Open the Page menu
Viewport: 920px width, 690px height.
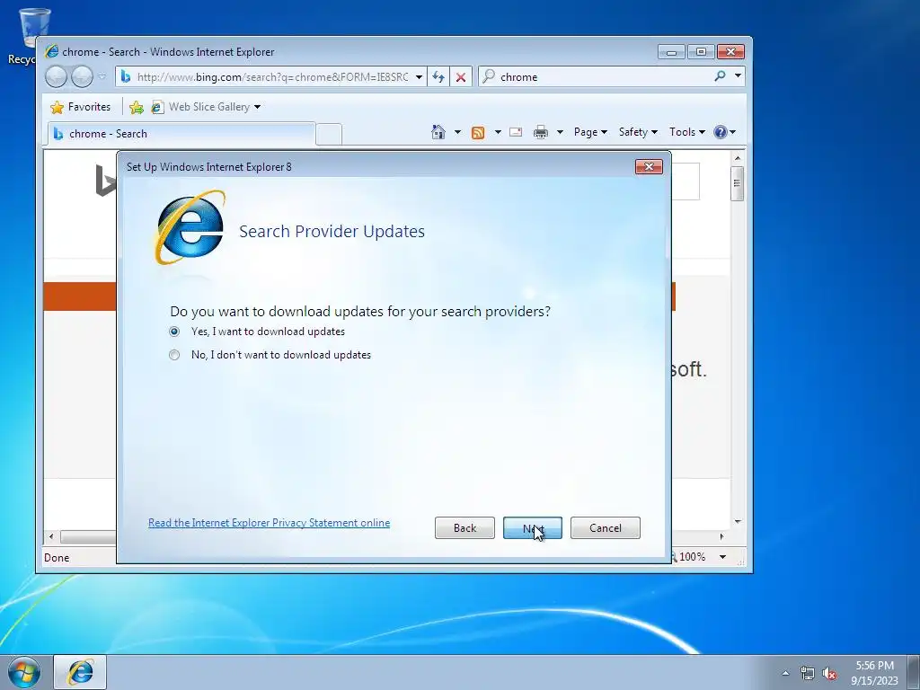point(590,132)
